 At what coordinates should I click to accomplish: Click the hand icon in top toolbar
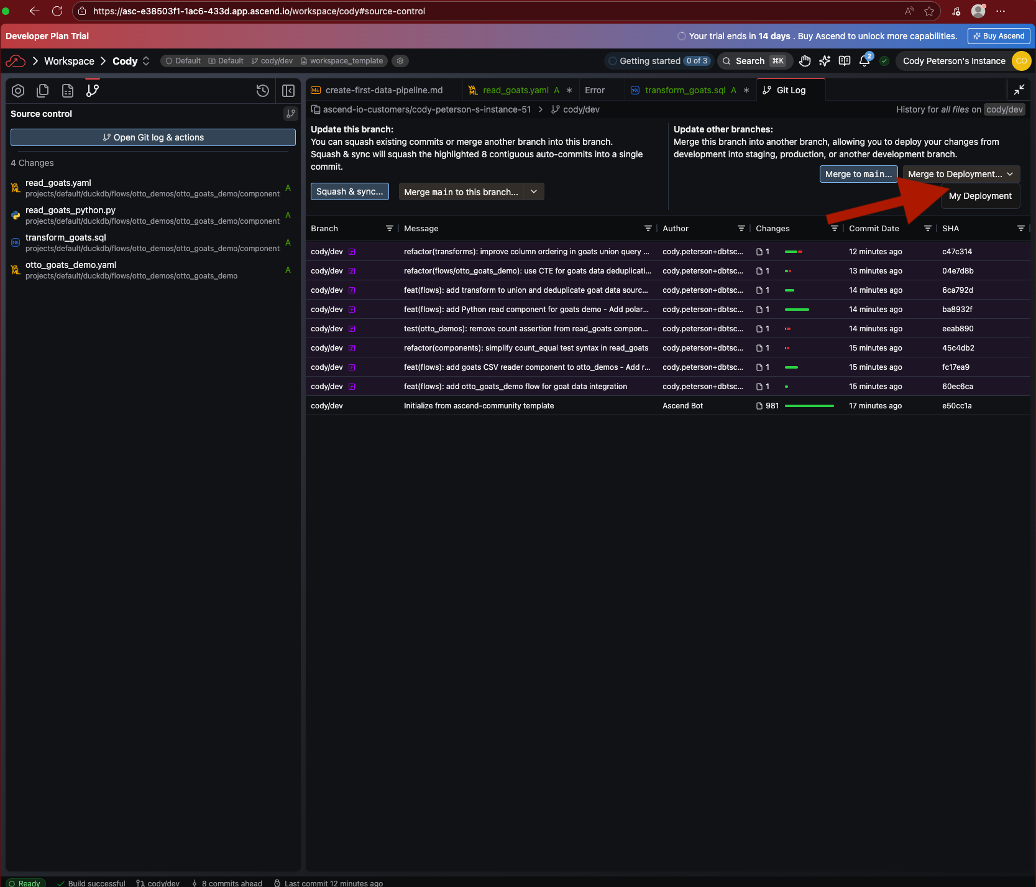click(x=805, y=61)
